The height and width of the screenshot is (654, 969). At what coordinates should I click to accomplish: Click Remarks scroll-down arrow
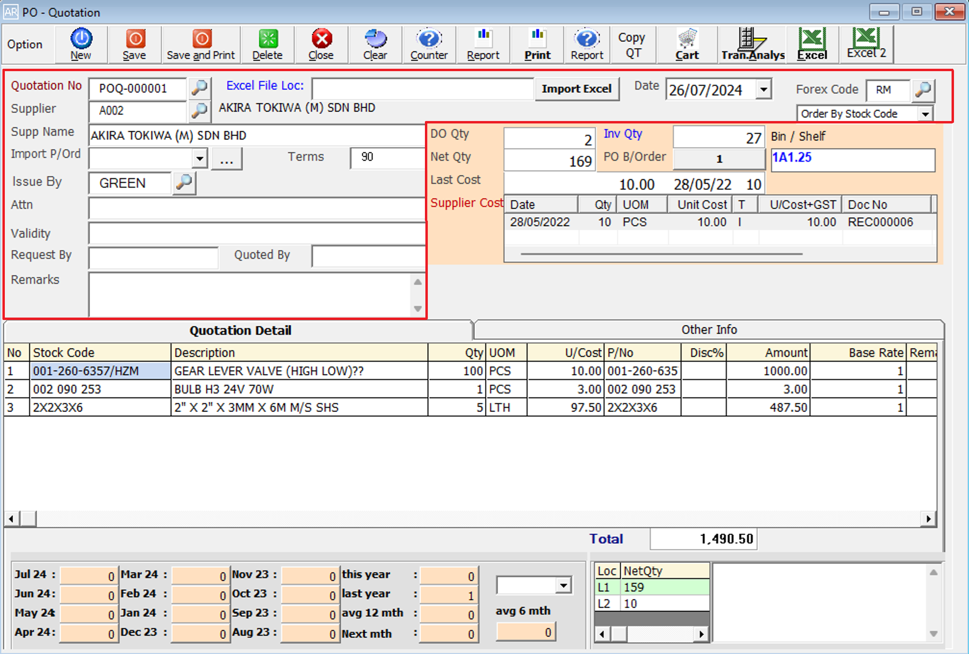coord(418,308)
